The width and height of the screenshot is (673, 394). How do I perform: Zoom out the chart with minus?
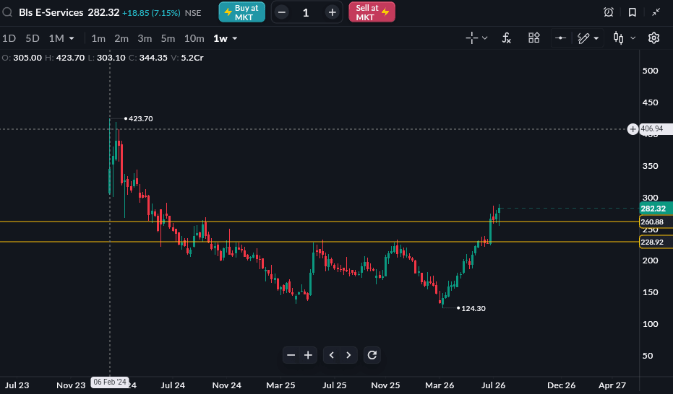pos(291,355)
